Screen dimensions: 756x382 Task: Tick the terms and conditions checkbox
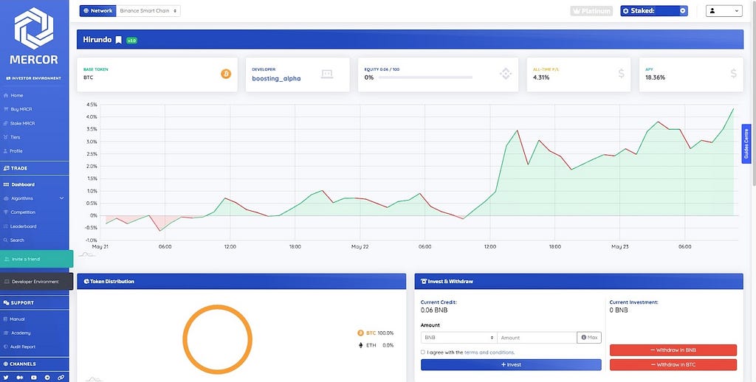tap(423, 353)
